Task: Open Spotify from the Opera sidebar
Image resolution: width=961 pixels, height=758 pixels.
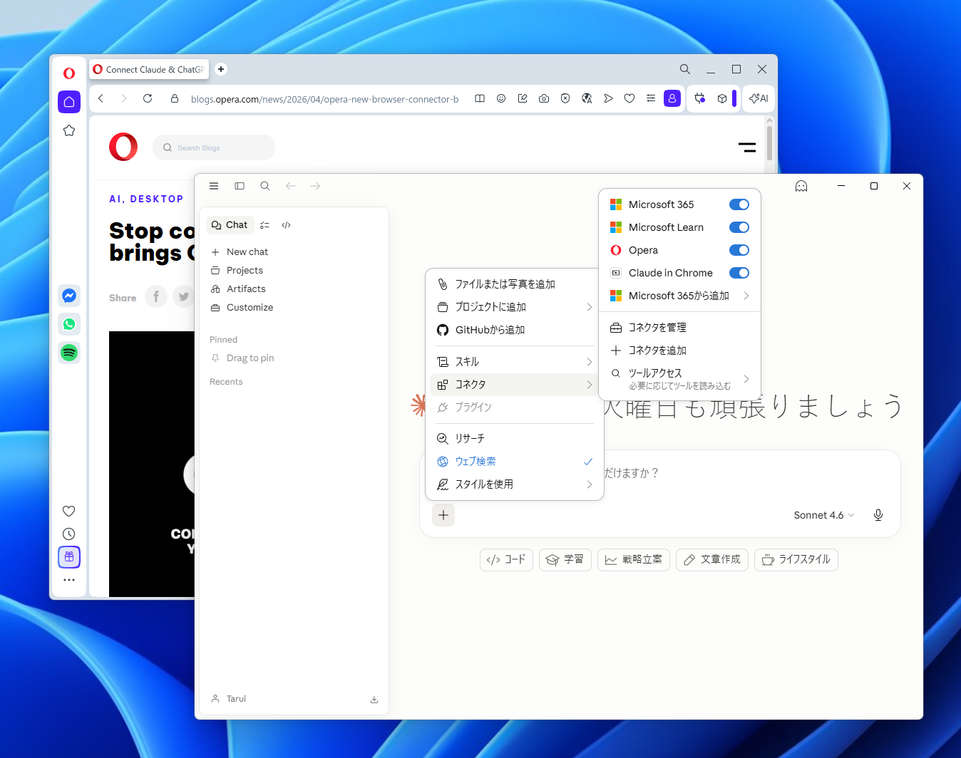Action: (x=68, y=352)
